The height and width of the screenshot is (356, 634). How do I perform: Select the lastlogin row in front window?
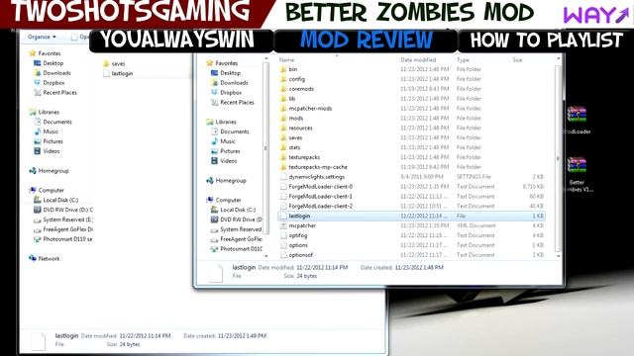point(412,216)
